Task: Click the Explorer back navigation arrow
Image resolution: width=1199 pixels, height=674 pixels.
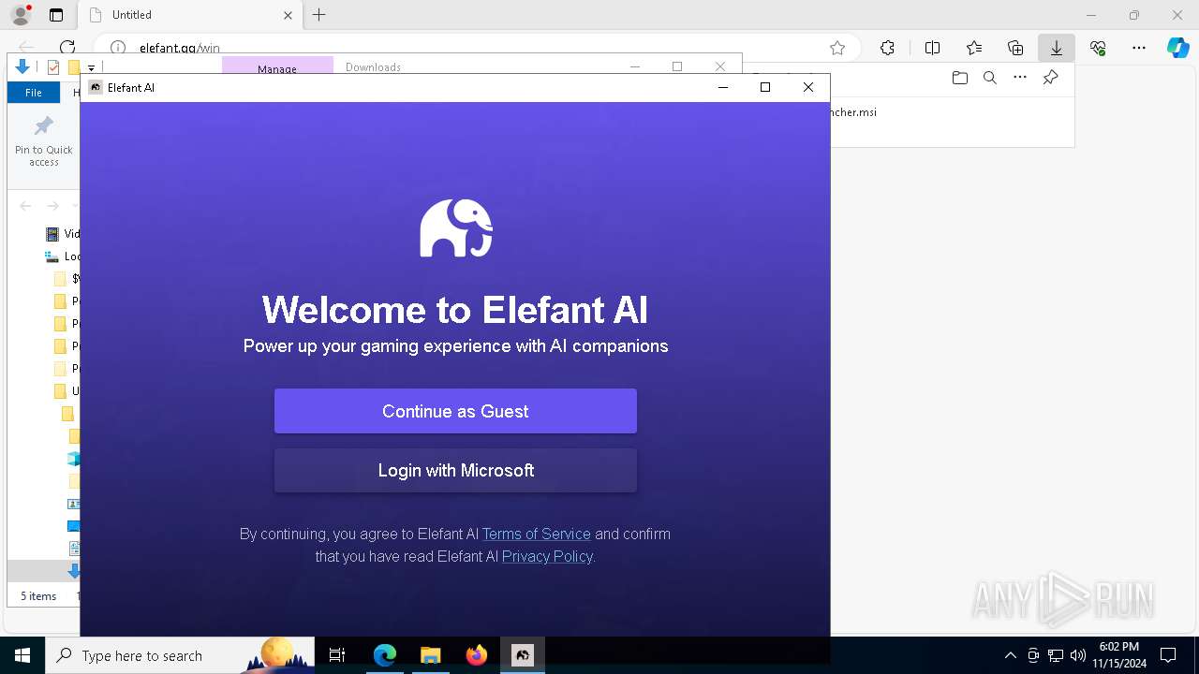Action: (x=25, y=206)
